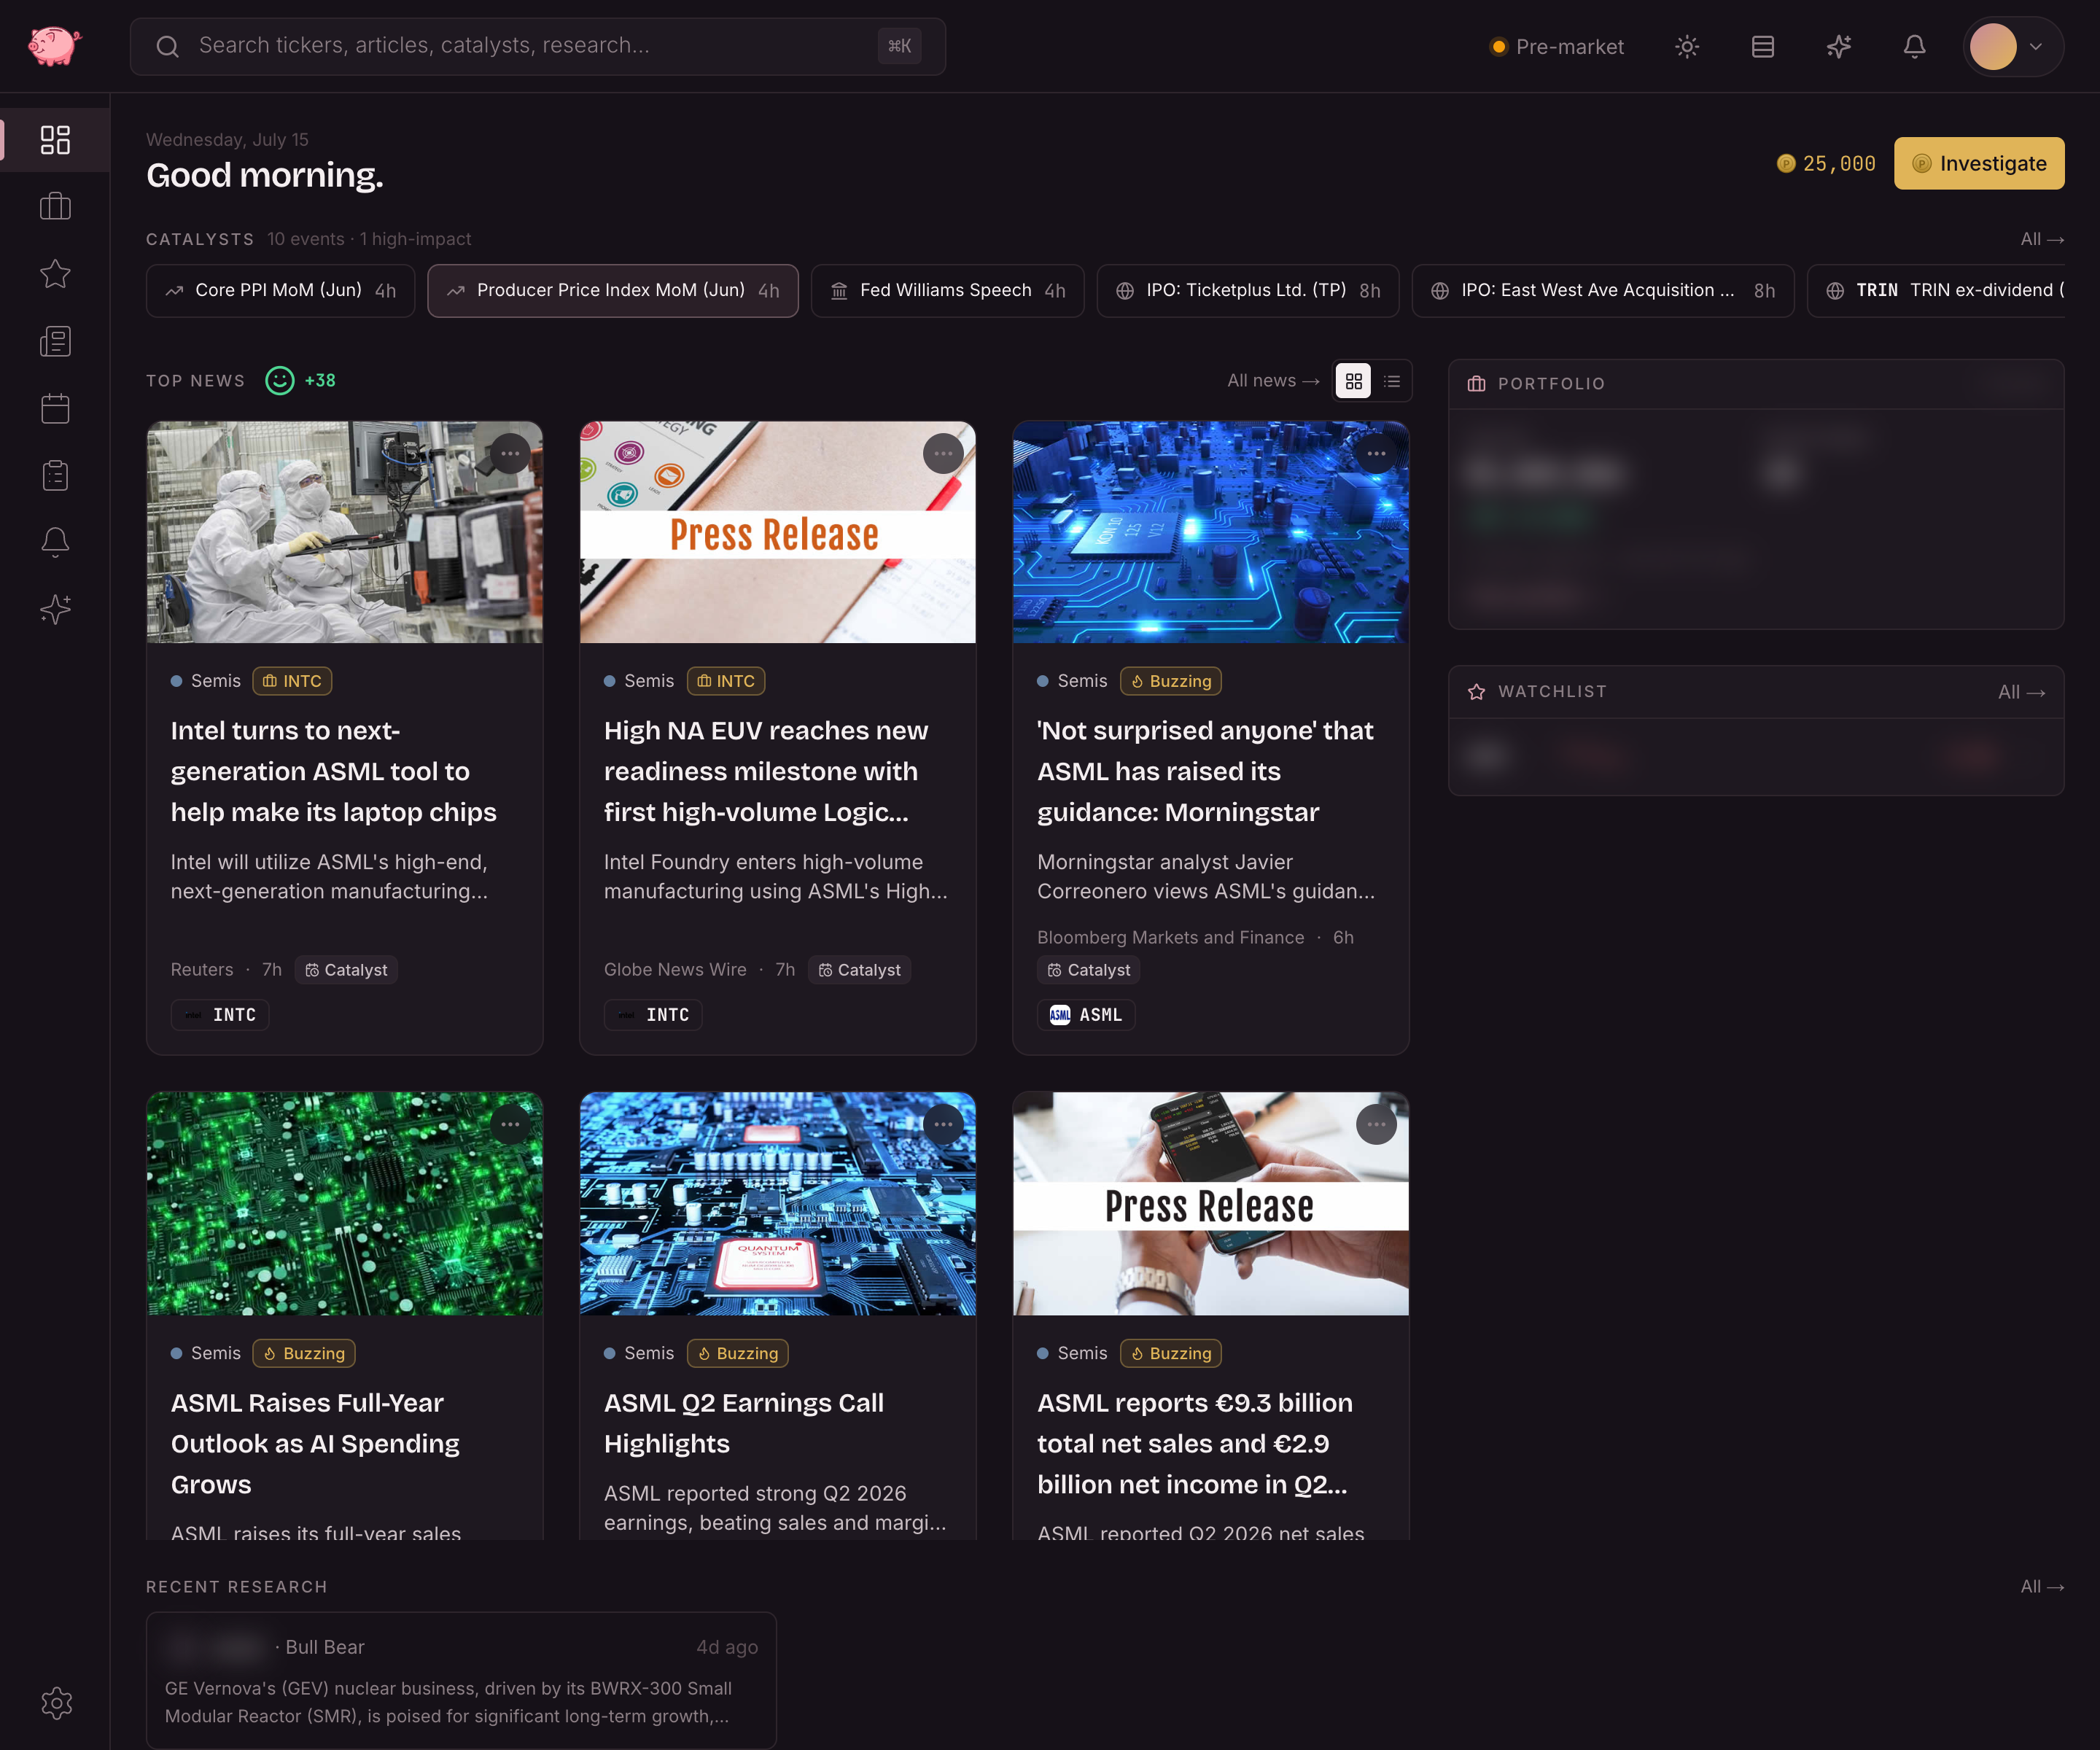The height and width of the screenshot is (1750, 2100).
Task: Open ASML Raises Full-Year Outlook headline
Action: (x=315, y=1444)
